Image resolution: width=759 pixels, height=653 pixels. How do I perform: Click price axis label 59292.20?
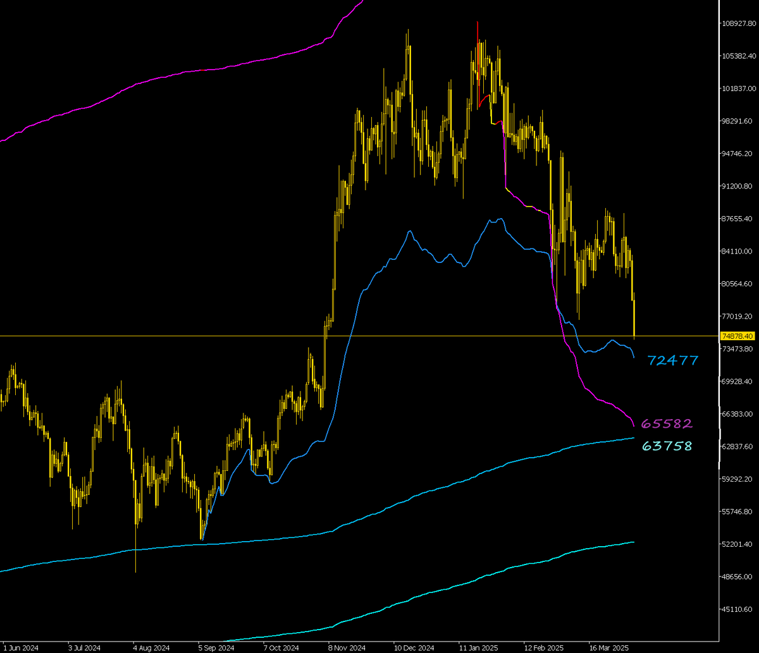(737, 479)
